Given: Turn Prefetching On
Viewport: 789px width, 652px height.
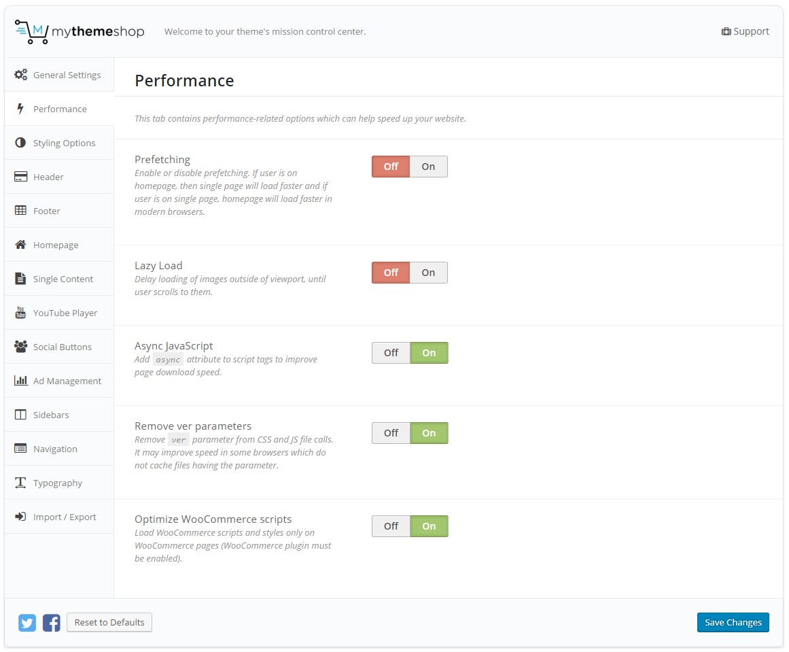Looking at the screenshot, I should [x=428, y=167].
